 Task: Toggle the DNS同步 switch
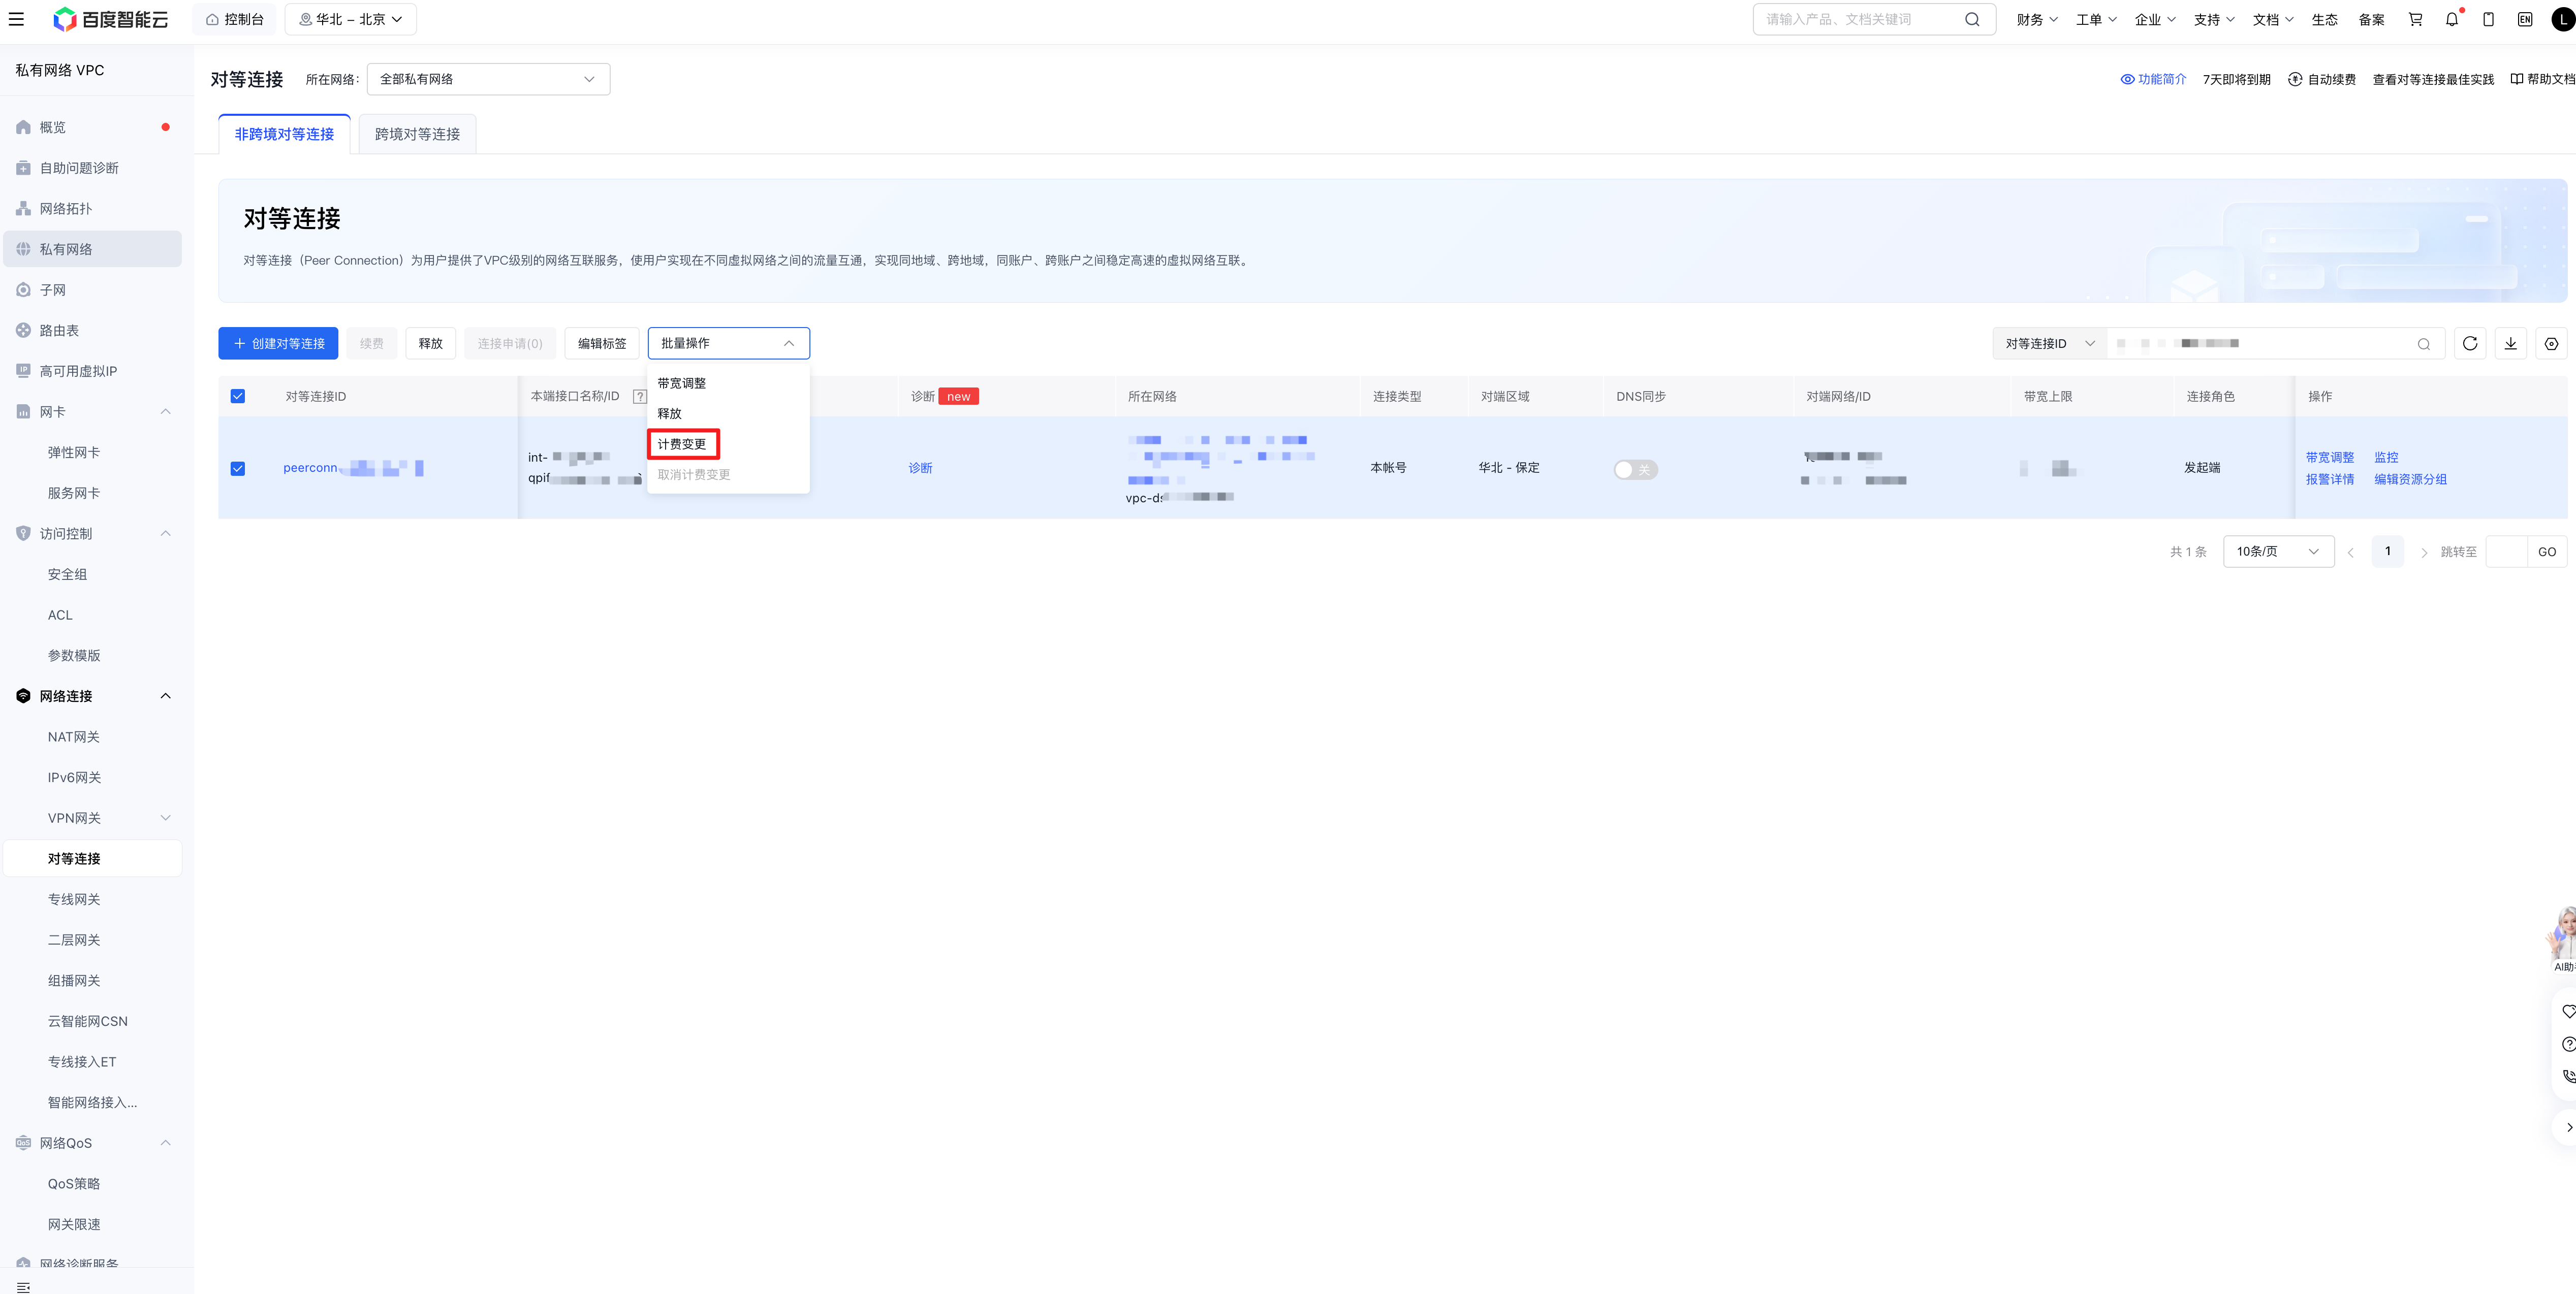(1635, 470)
